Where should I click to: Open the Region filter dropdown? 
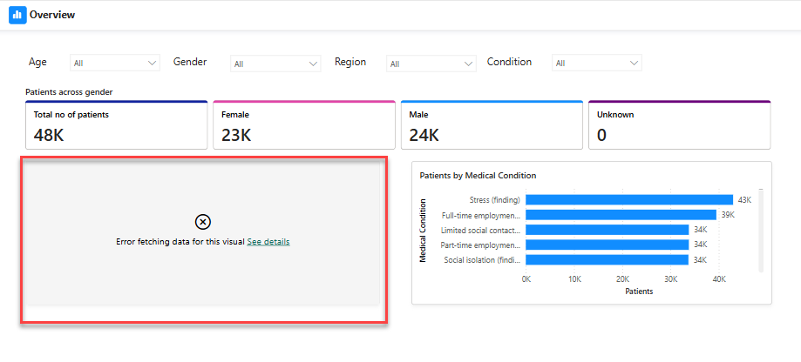431,64
